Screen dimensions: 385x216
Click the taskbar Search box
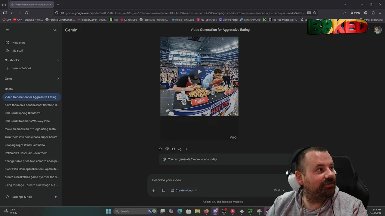(x=136, y=211)
